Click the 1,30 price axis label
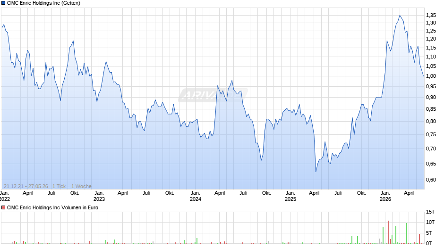This screenshot has width=444, height=248. tap(431, 23)
